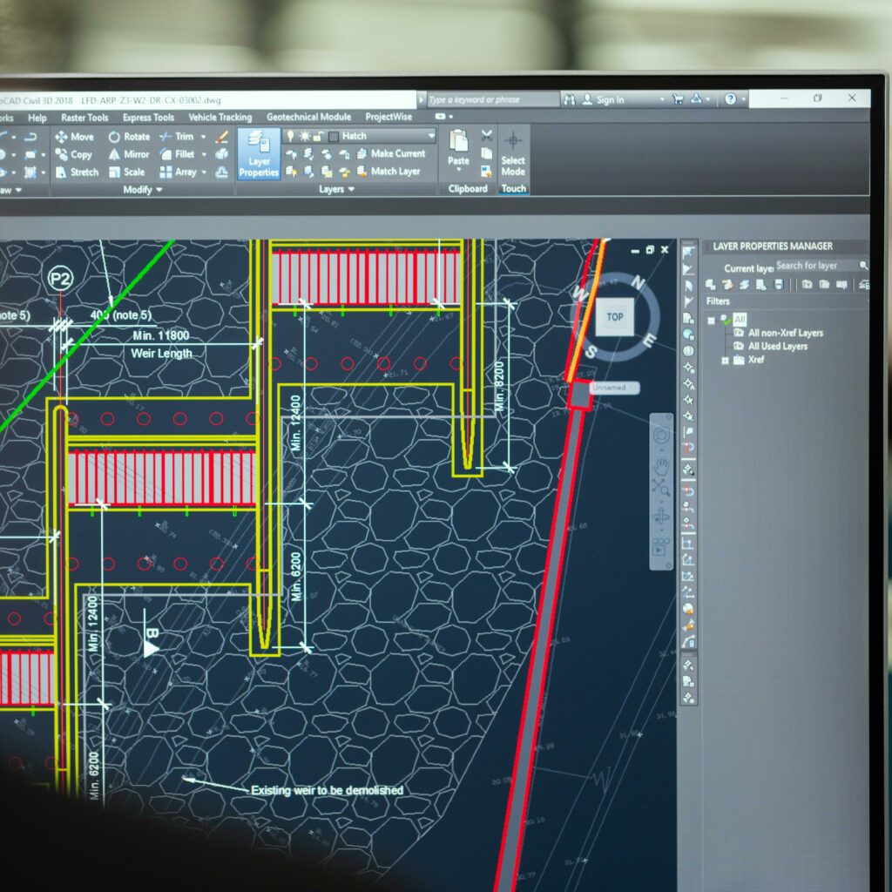Select All Used Layers filter
The image size is (892, 892).
777,346
